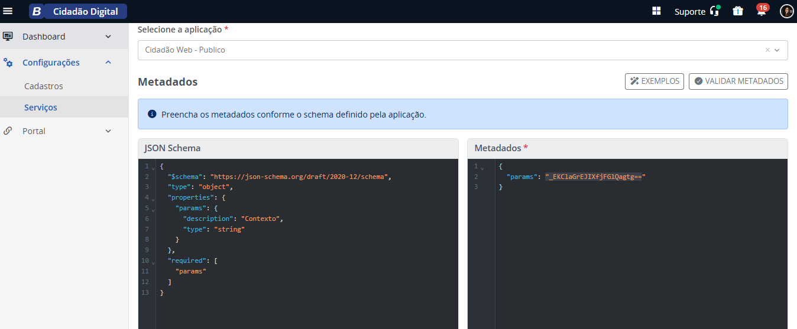Image resolution: width=797 pixels, height=329 pixels.
Task: Expand the Dashboard menu chevron
Action: (x=108, y=37)
